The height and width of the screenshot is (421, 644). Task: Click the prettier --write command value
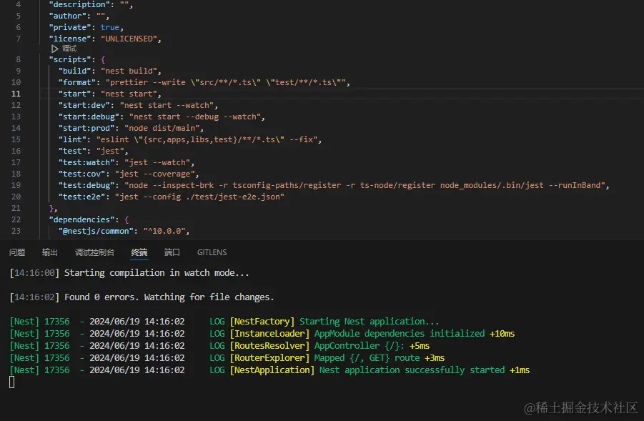(x=225, y=83)
